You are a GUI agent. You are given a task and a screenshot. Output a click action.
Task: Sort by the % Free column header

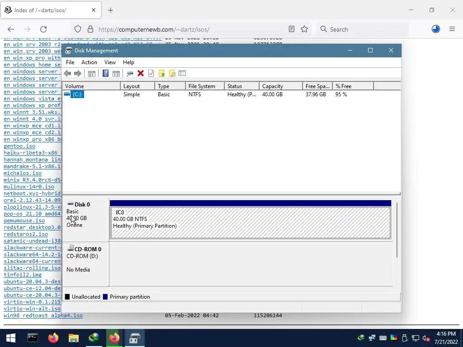click(x=353, y=86)
